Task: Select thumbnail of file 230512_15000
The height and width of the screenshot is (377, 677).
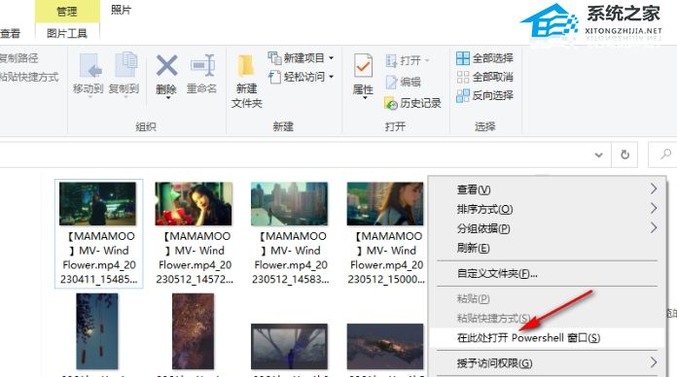Action: click(385, 204)
